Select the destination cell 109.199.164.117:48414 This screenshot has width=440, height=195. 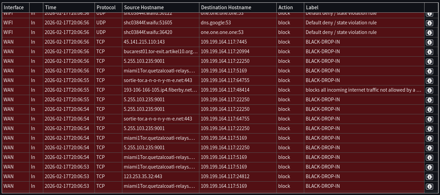(225, 90)
